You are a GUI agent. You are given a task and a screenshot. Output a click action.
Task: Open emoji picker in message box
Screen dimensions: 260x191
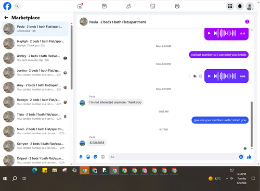click(241, 157)
